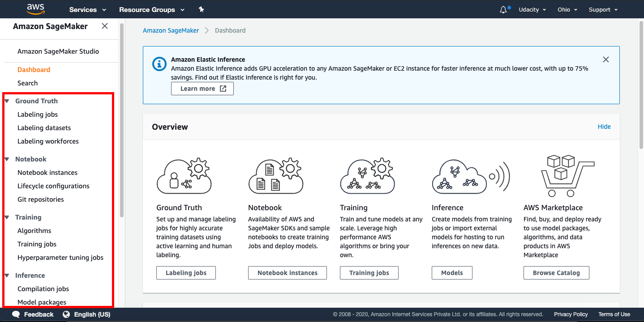Dismiss the Elastic Inference info banner
This screenshot has width=644, height=322.
(x=605, y=59)
